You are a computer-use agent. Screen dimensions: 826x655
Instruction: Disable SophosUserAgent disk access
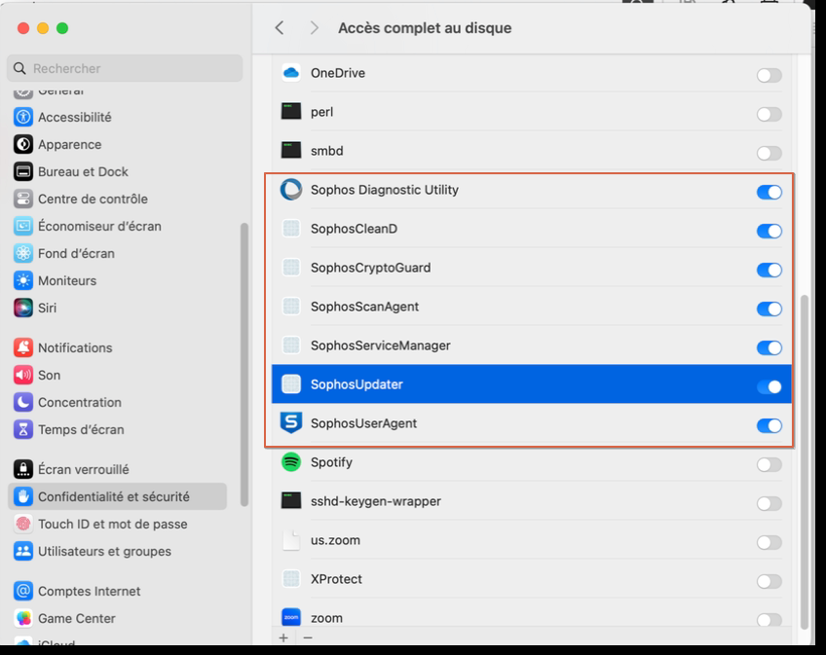point(770,426)
